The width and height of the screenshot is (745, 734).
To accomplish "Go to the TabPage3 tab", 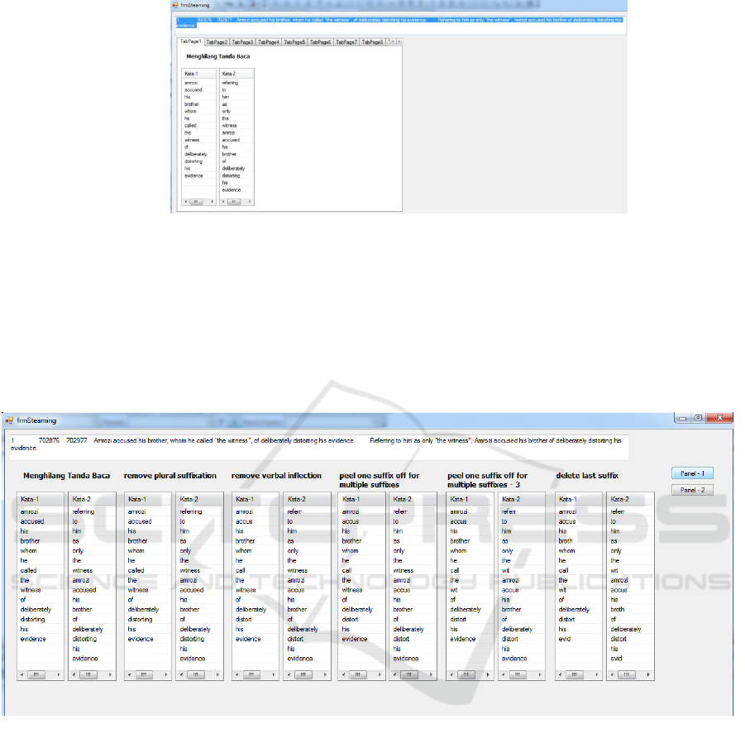I will click(242, 41).
